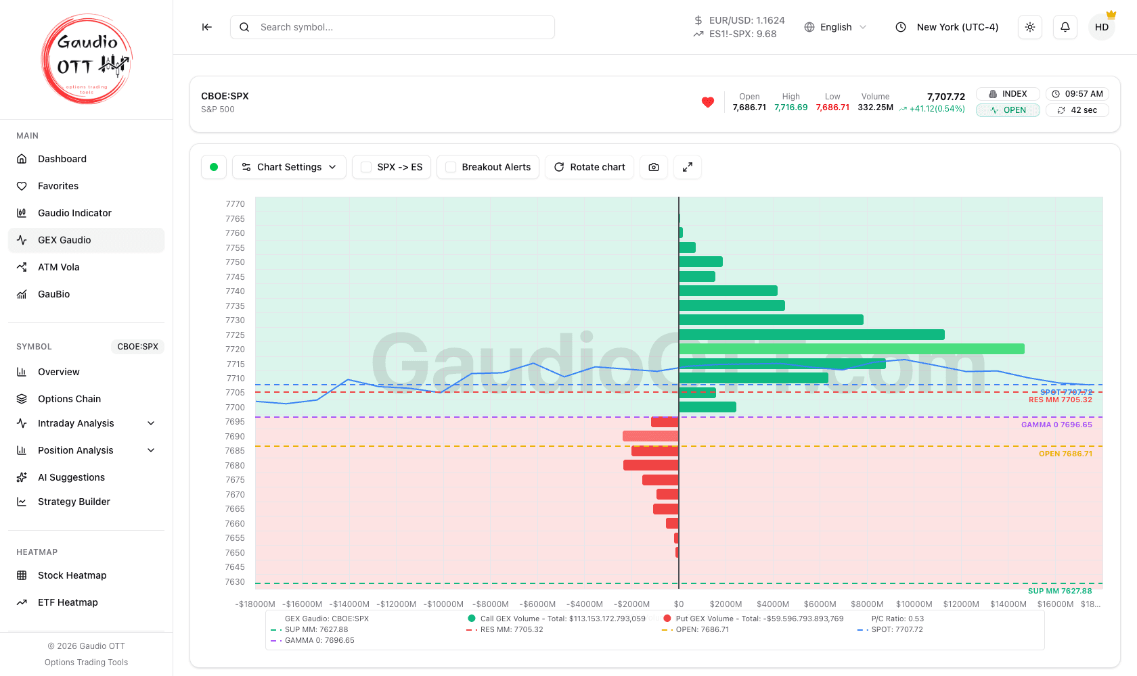Click the Options Chain layers icon

(22, 399)
